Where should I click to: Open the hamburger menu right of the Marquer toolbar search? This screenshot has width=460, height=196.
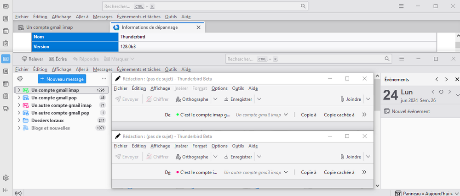pos(402,59)
